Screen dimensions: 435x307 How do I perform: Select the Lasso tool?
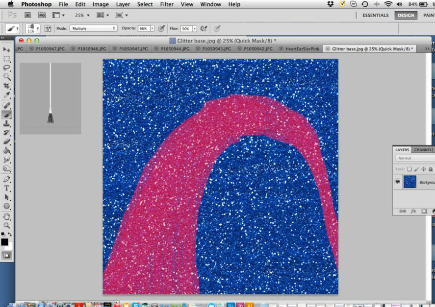pos(7,68)
